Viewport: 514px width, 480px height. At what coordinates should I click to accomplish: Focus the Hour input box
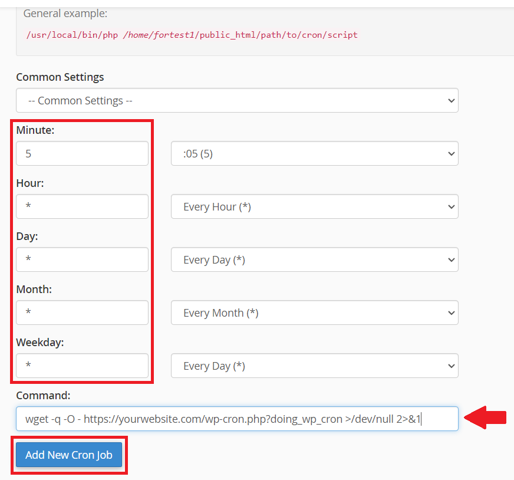(x=82, y=207)
